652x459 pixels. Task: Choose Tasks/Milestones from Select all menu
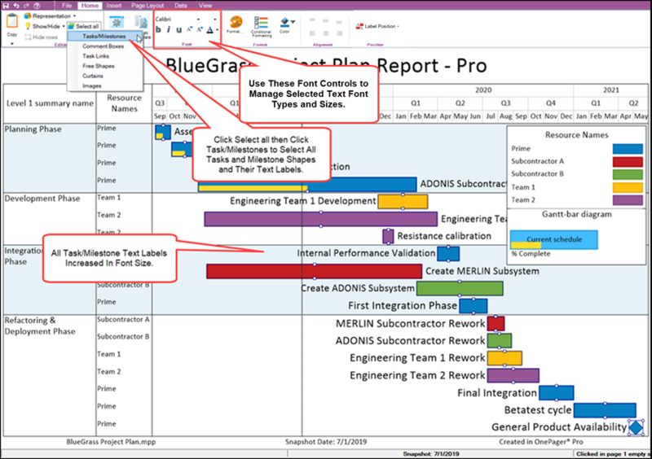pos(104,36)
